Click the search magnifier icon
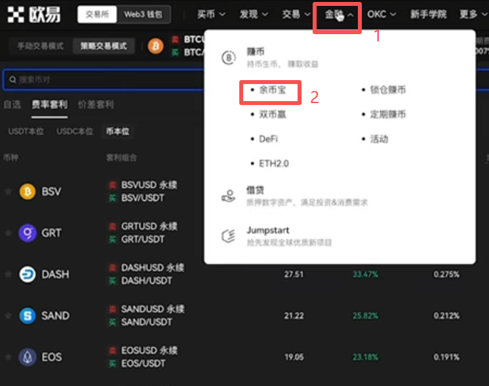 [x=12, y=79]
